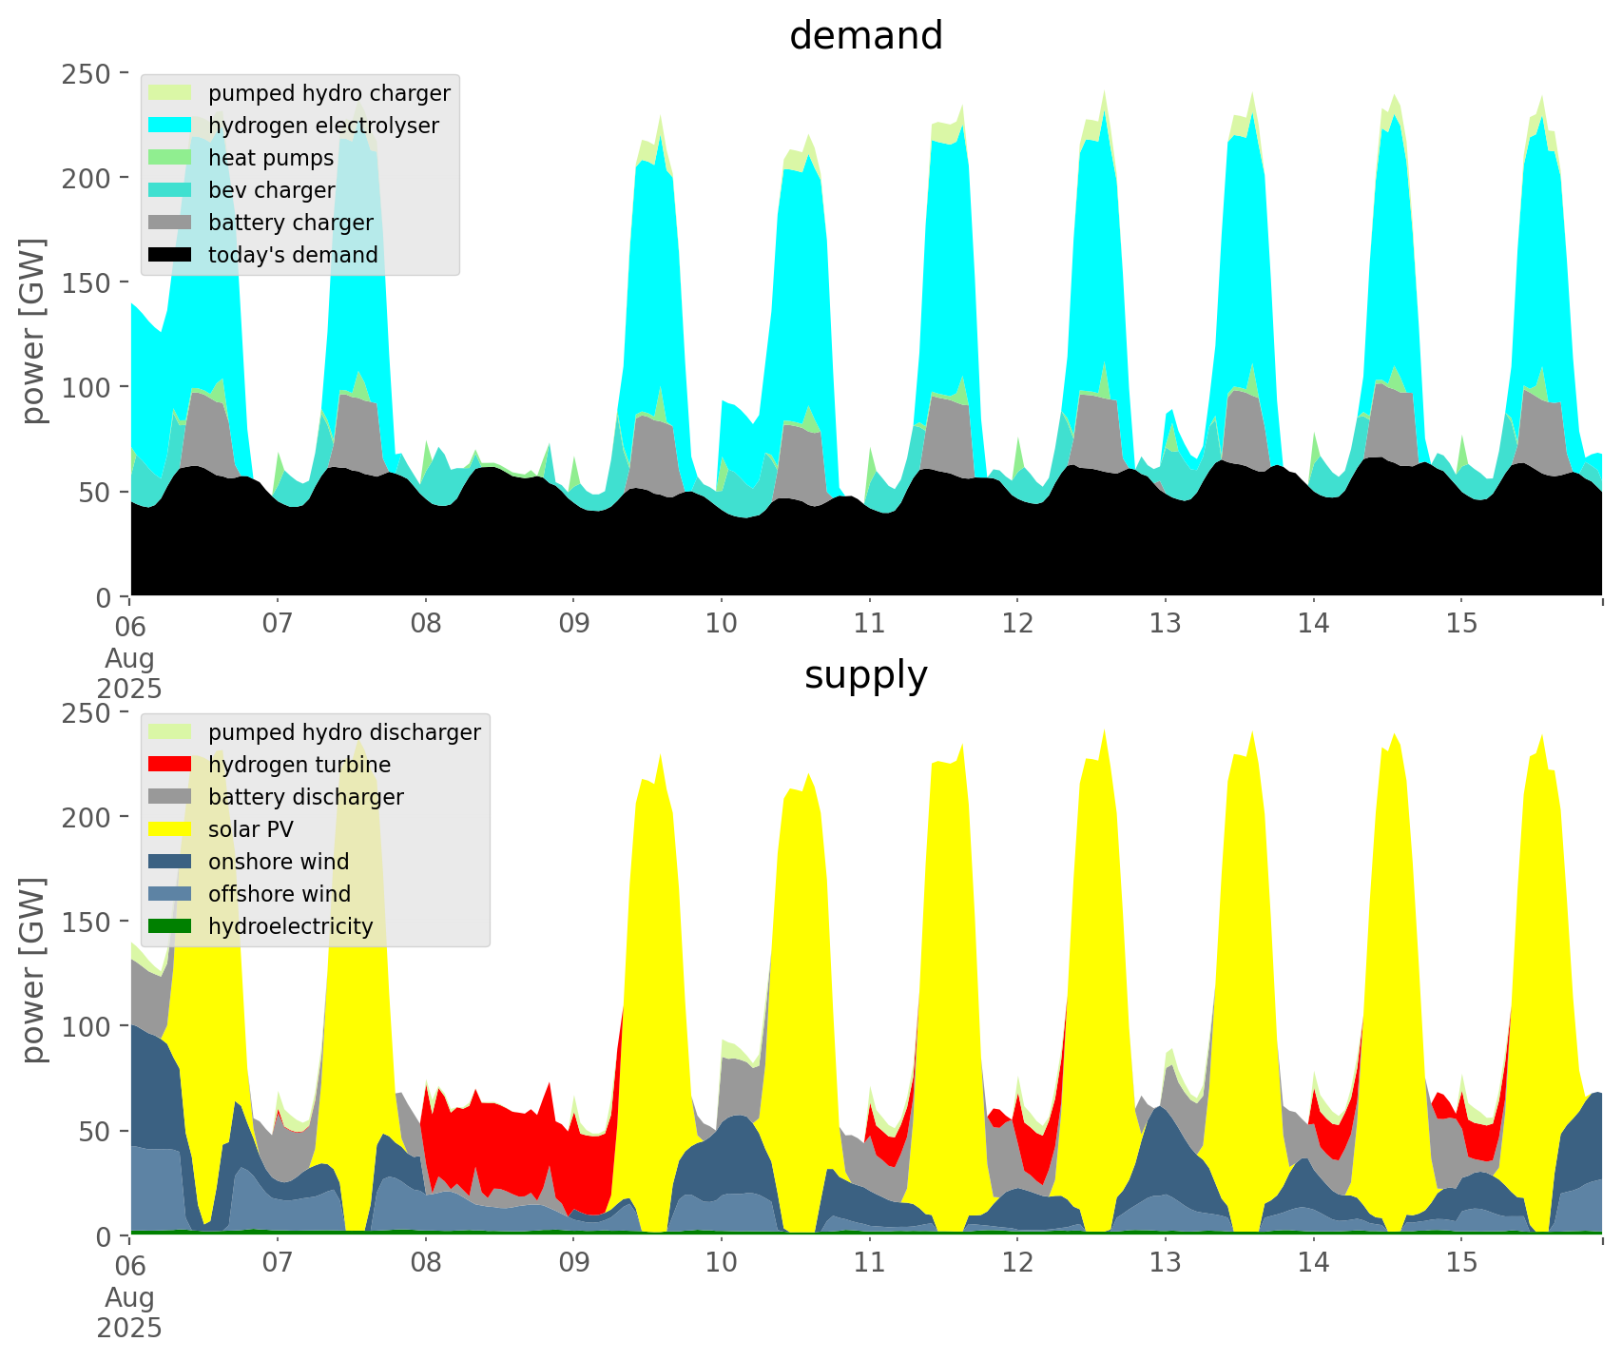The height and width of the screenshot is (1361, 1622).
Task: Click the 12 date tick on supply chart
Action: [x=1017, y=1263]
